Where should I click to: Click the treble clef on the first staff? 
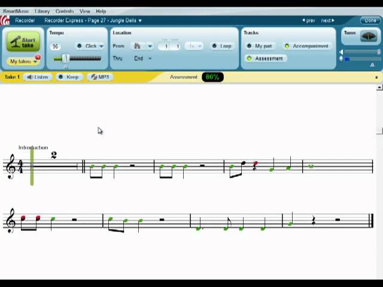point(11,166)
